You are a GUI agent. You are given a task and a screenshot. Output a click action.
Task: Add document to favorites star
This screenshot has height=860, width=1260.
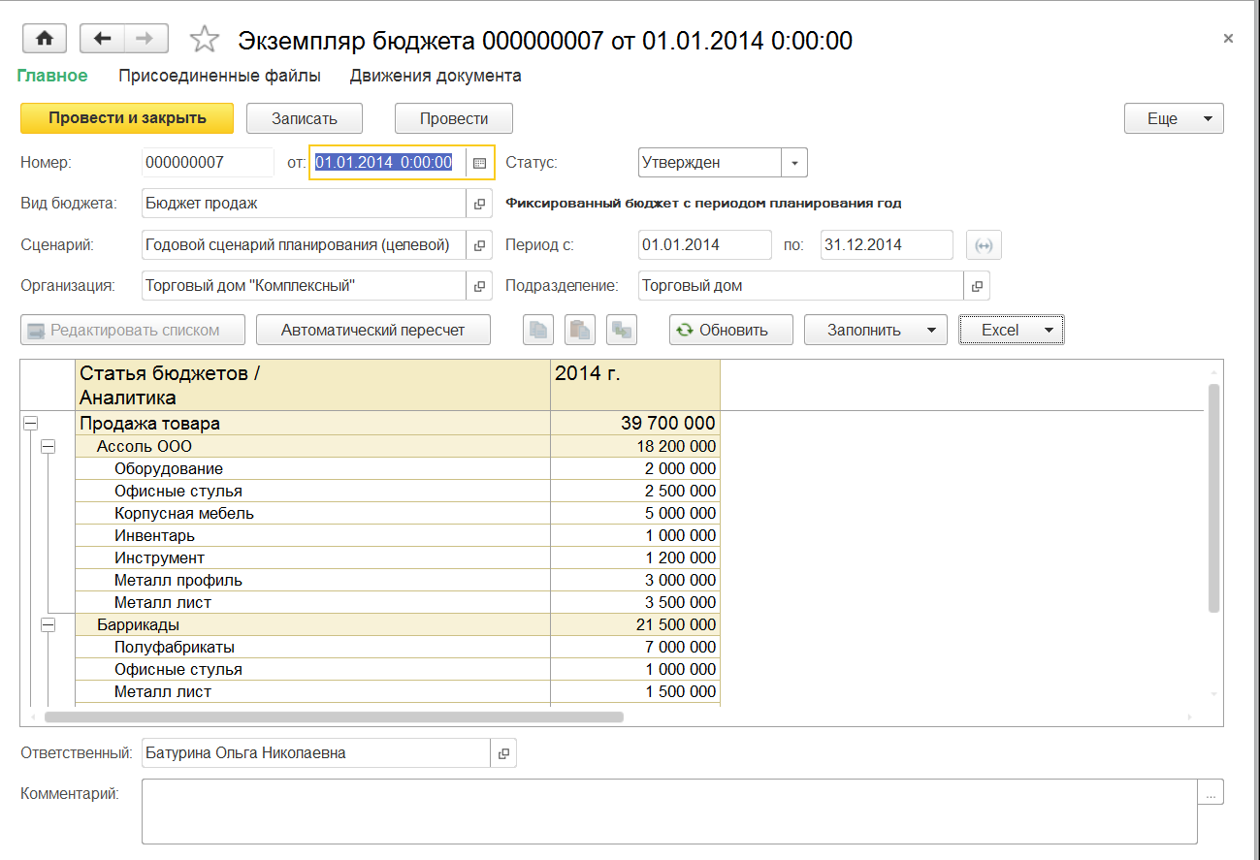coord(204,40)
